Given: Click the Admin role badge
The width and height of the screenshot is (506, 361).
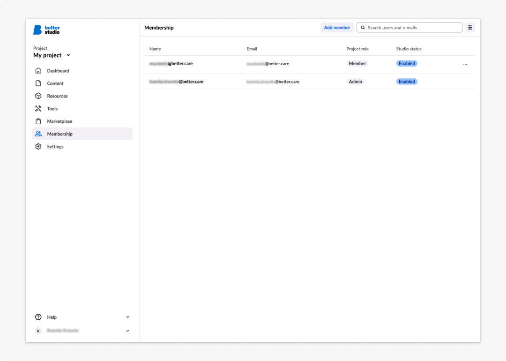Looking at the screenshot, I should point(355,82).
